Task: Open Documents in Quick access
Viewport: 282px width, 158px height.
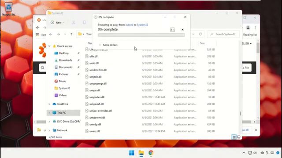Action: click(63, 67)
